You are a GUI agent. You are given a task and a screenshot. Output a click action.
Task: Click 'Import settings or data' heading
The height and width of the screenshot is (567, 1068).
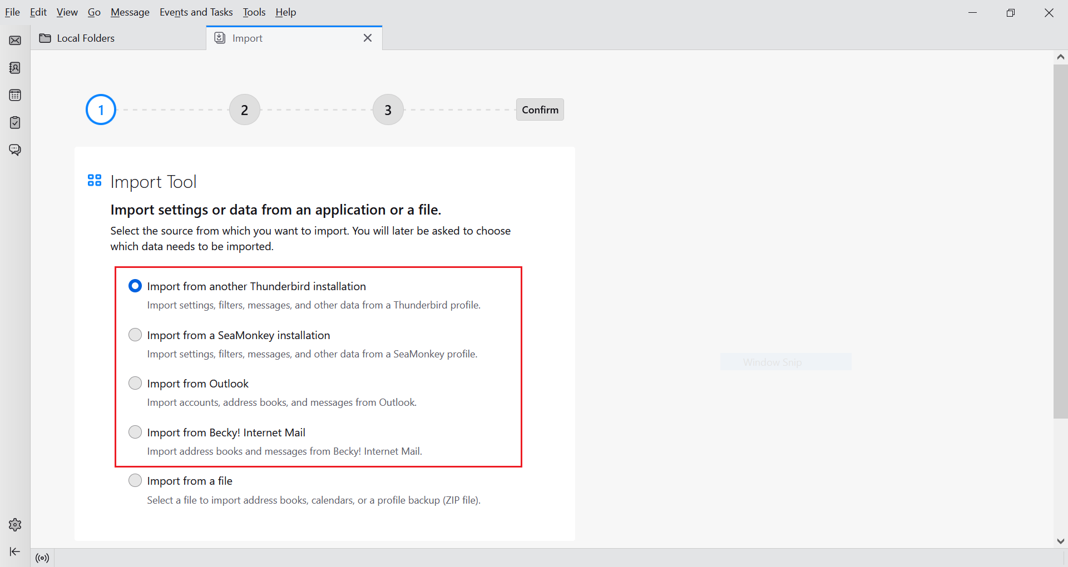[276, 210]
